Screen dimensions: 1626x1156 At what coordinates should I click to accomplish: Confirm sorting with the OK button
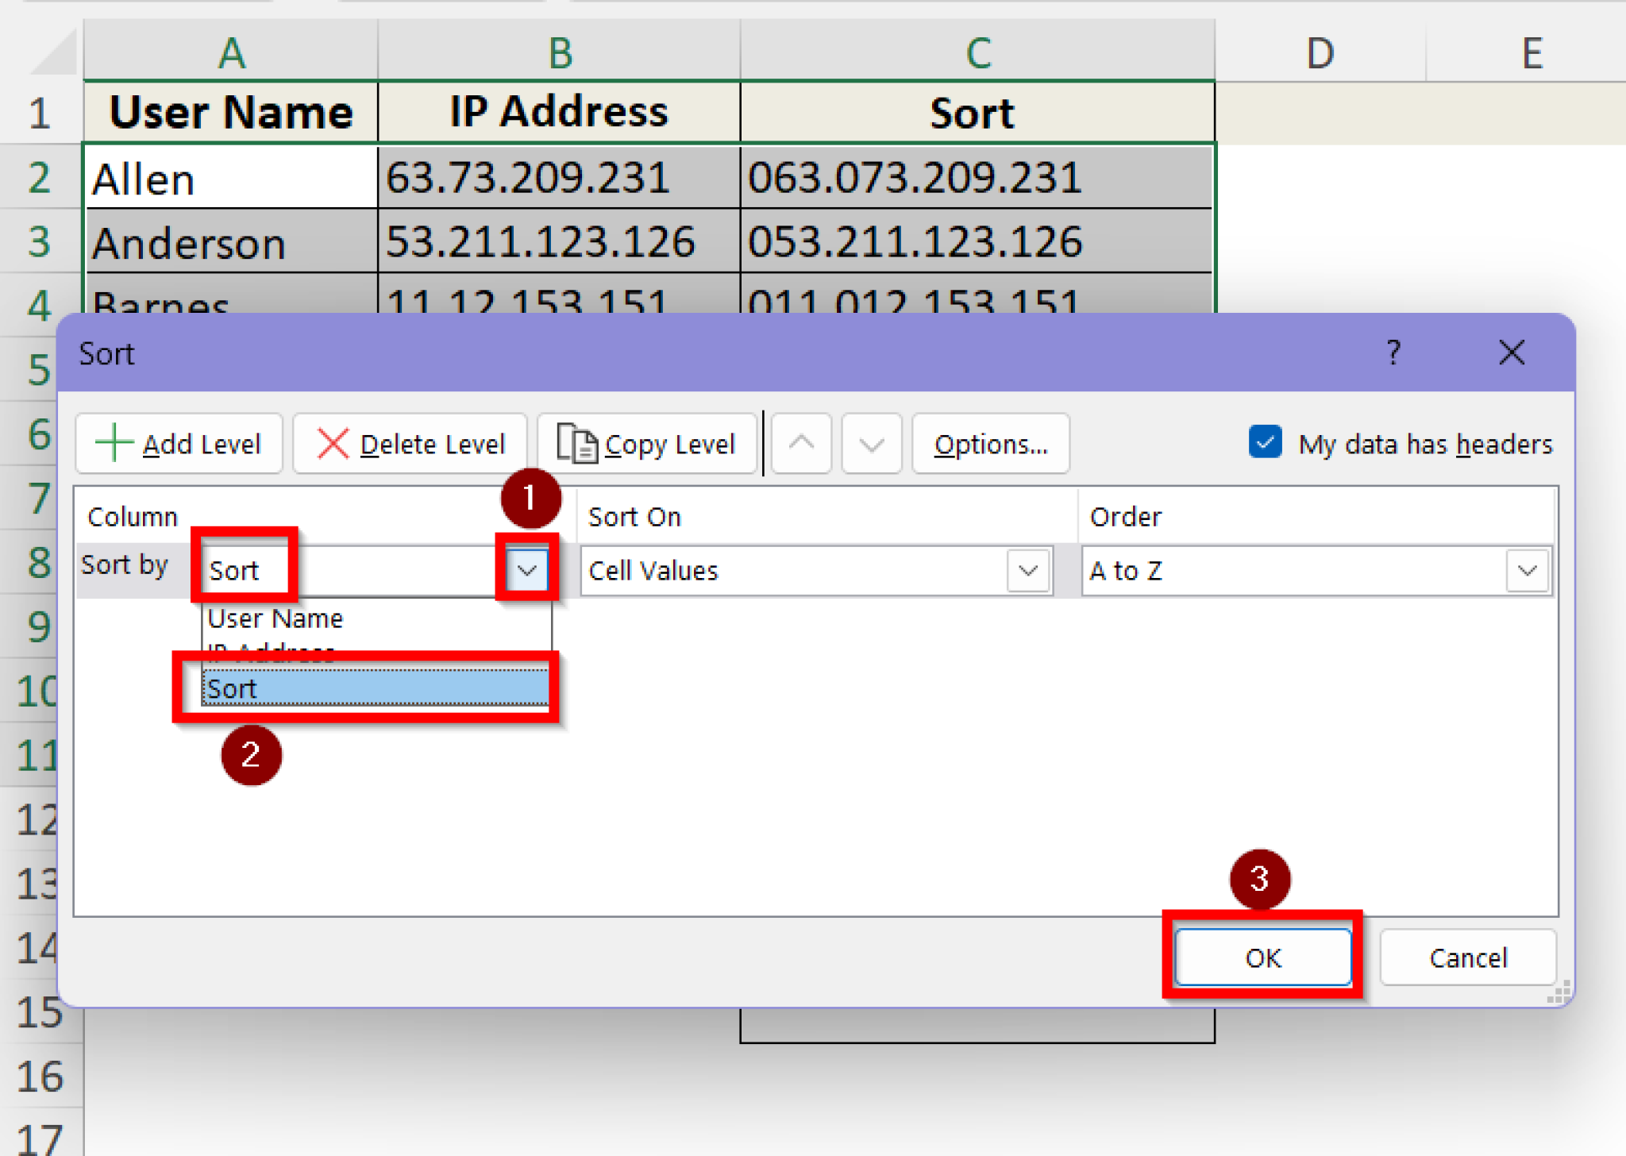[x=1262, y=958]
